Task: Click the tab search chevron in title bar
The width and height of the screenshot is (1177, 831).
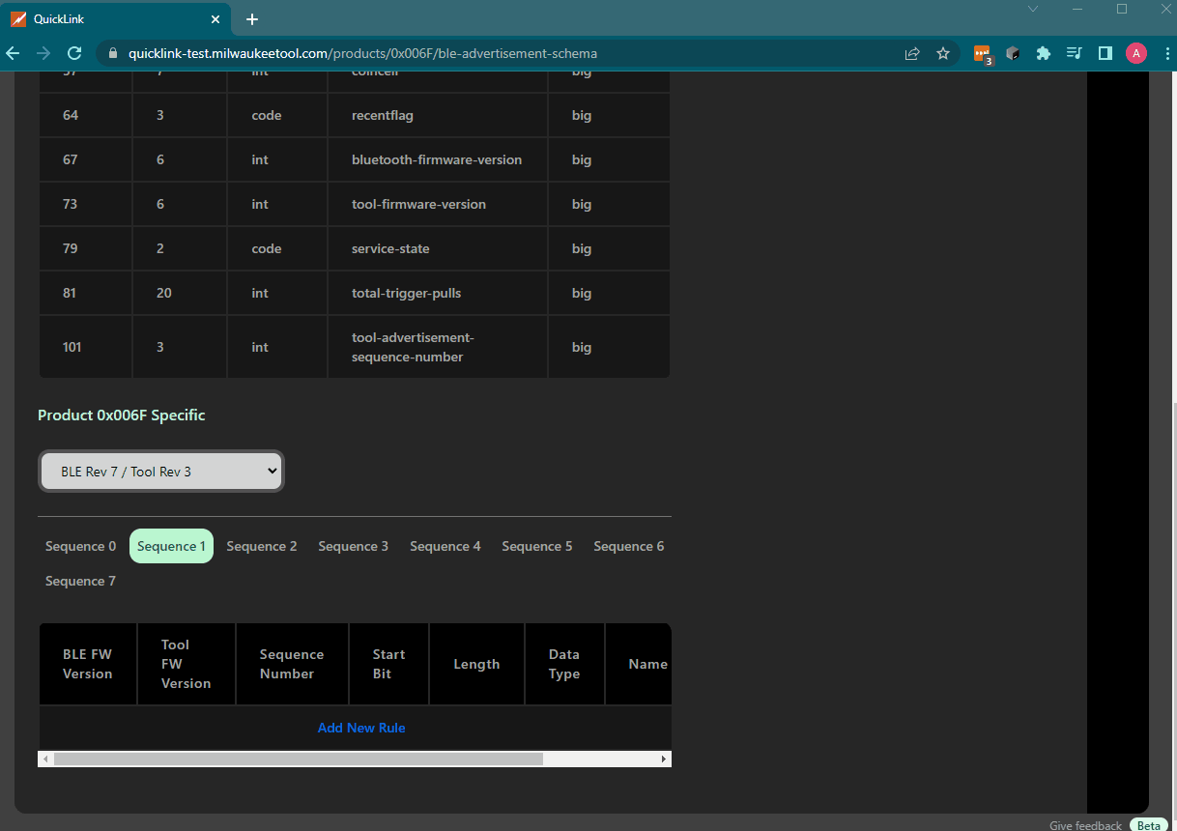Action: click(x=1033, y=9)
